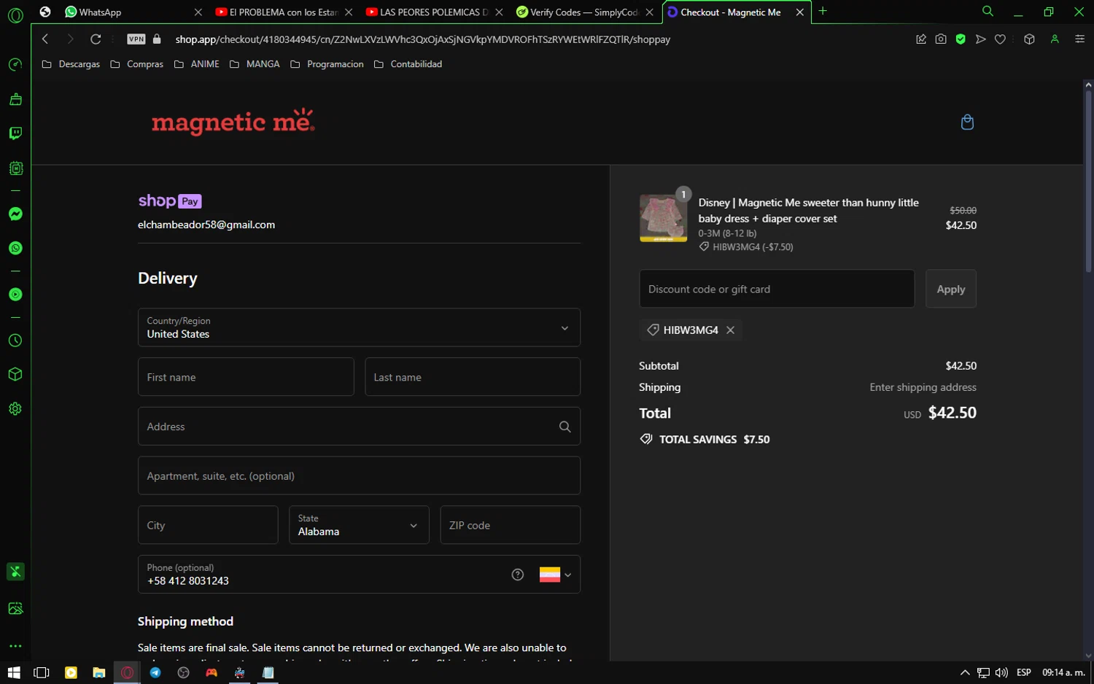This screenshot has height=684, width=1094.
Task: Open the shopping bag cart icon
Action: (967, 122)
